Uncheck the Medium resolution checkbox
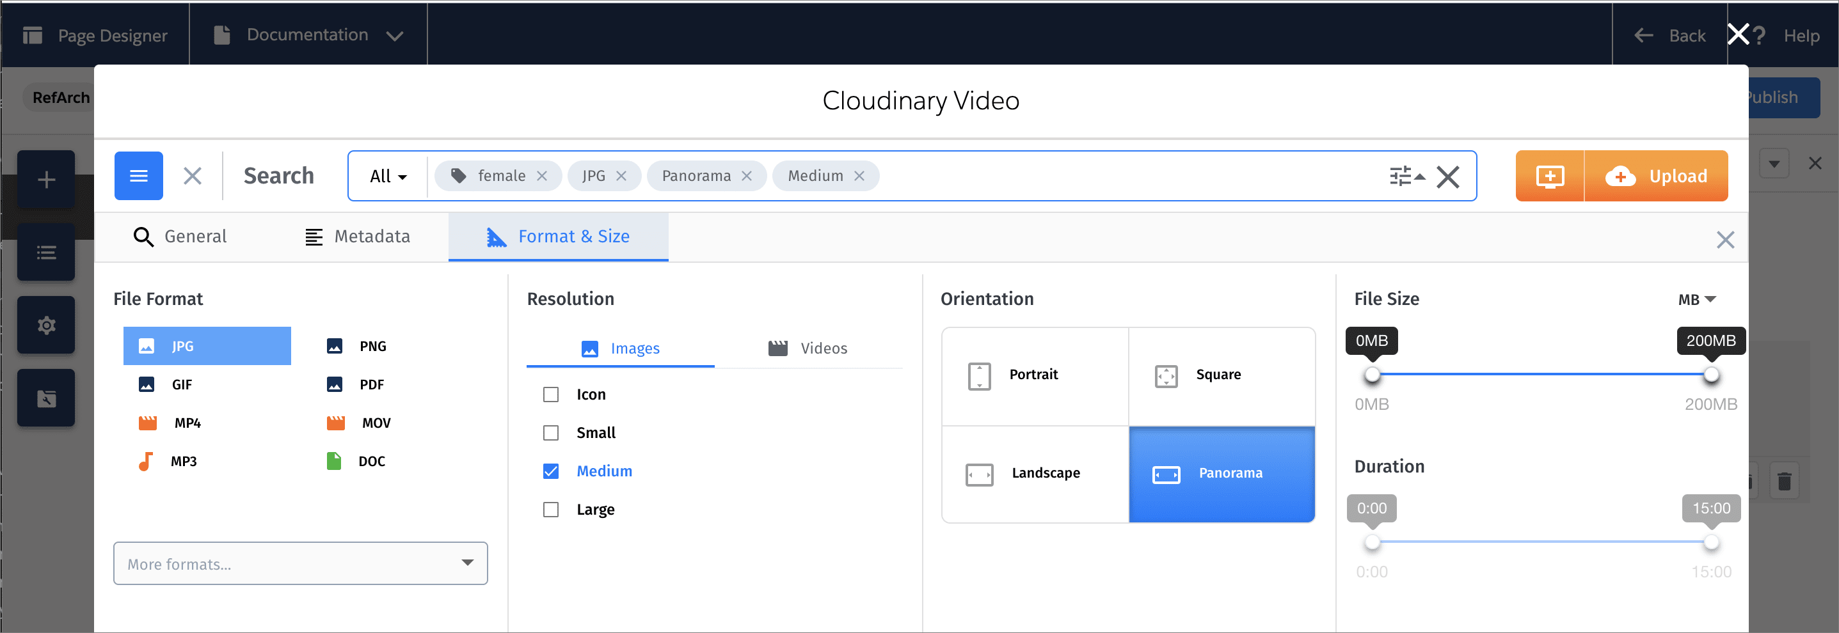This screenshot has width=1839, height=633. tap(550, 471)
